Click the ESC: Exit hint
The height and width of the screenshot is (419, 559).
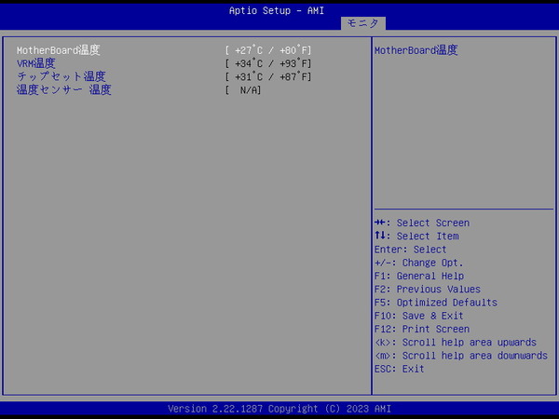tap(400, 369)
